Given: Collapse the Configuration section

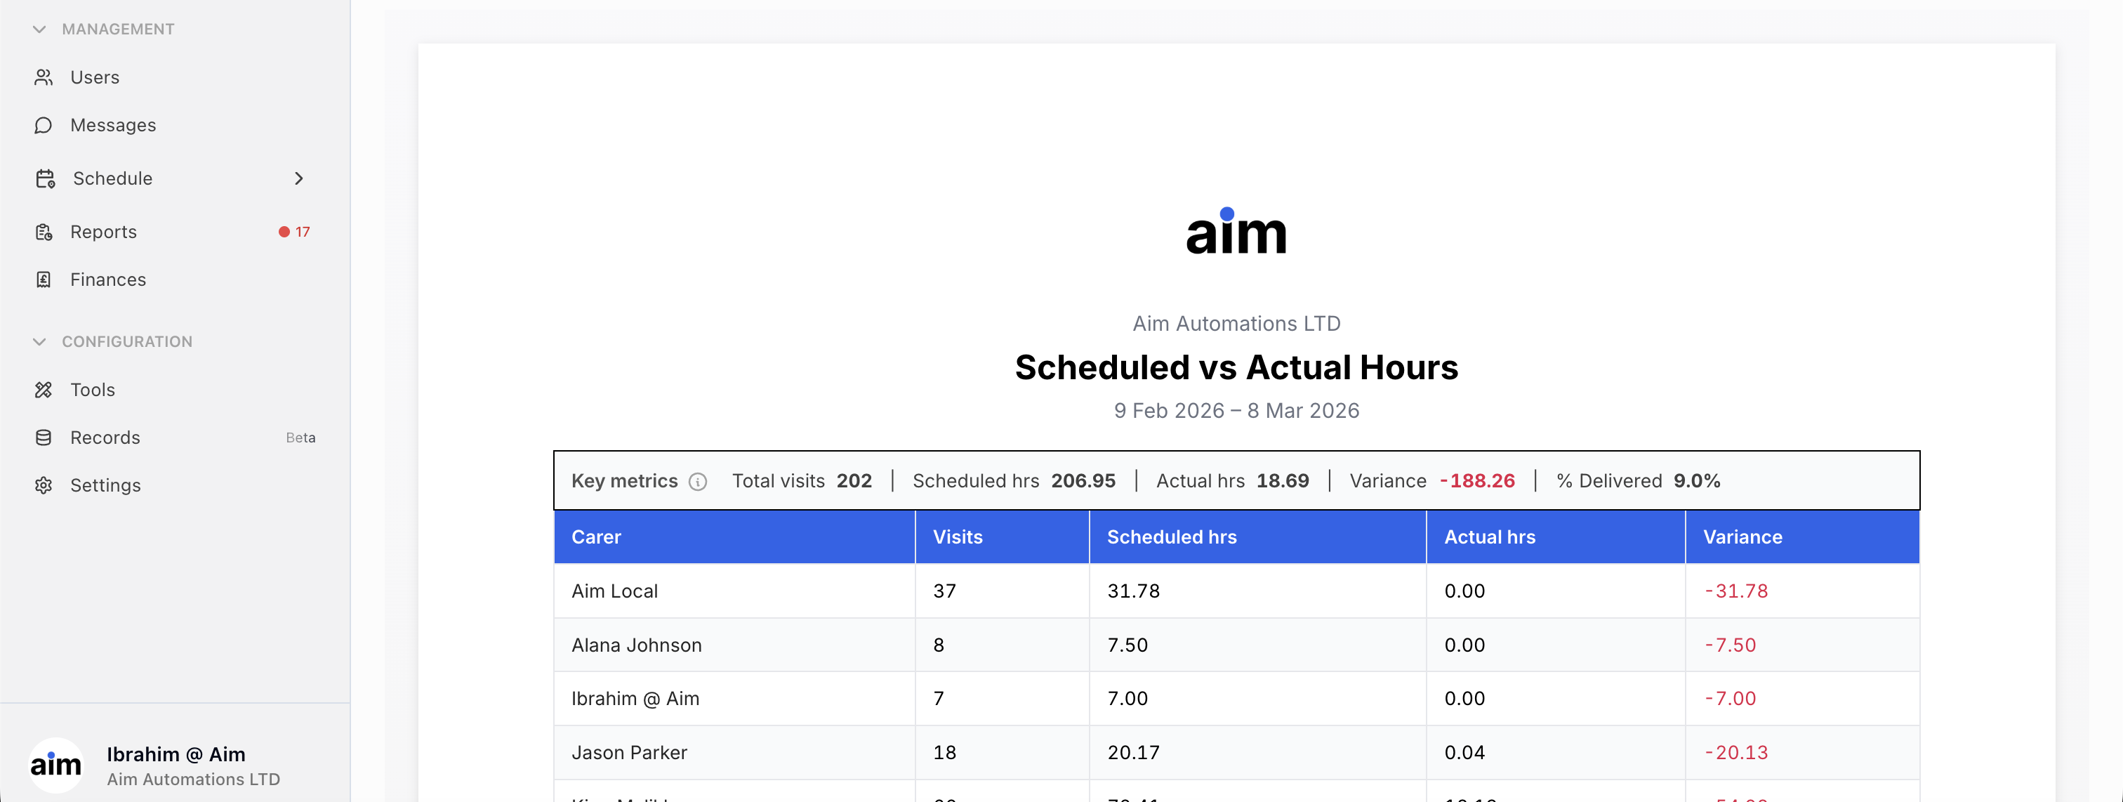Looking at the screenshot, I should pos(39,342).
